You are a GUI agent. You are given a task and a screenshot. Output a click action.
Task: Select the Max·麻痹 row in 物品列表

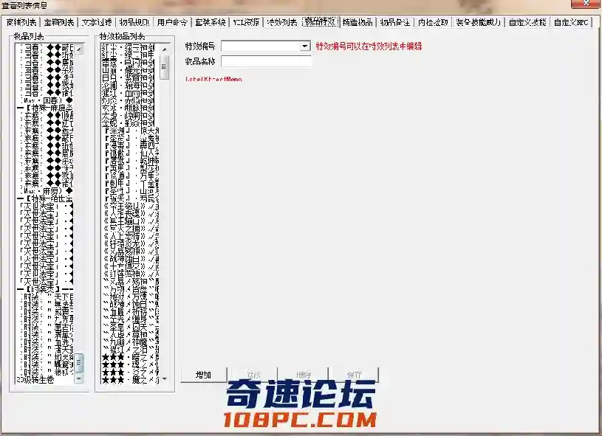[44, 190]
